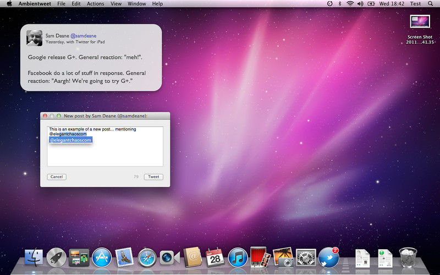Click the Wed 18:42 clock

tap(392, 4)
